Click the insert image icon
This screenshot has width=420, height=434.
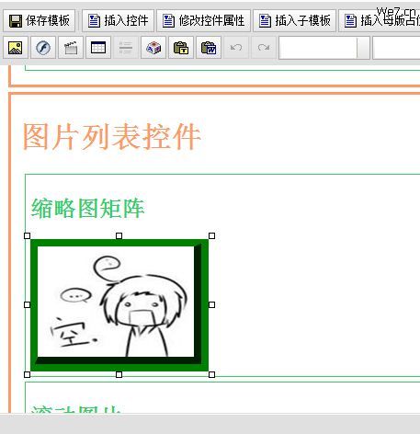pyautogui.click(x=16, y=48)
